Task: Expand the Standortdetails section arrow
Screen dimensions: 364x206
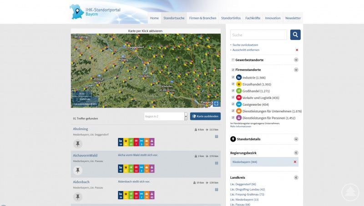Action: pyautogui.click(x=296, y=139)
